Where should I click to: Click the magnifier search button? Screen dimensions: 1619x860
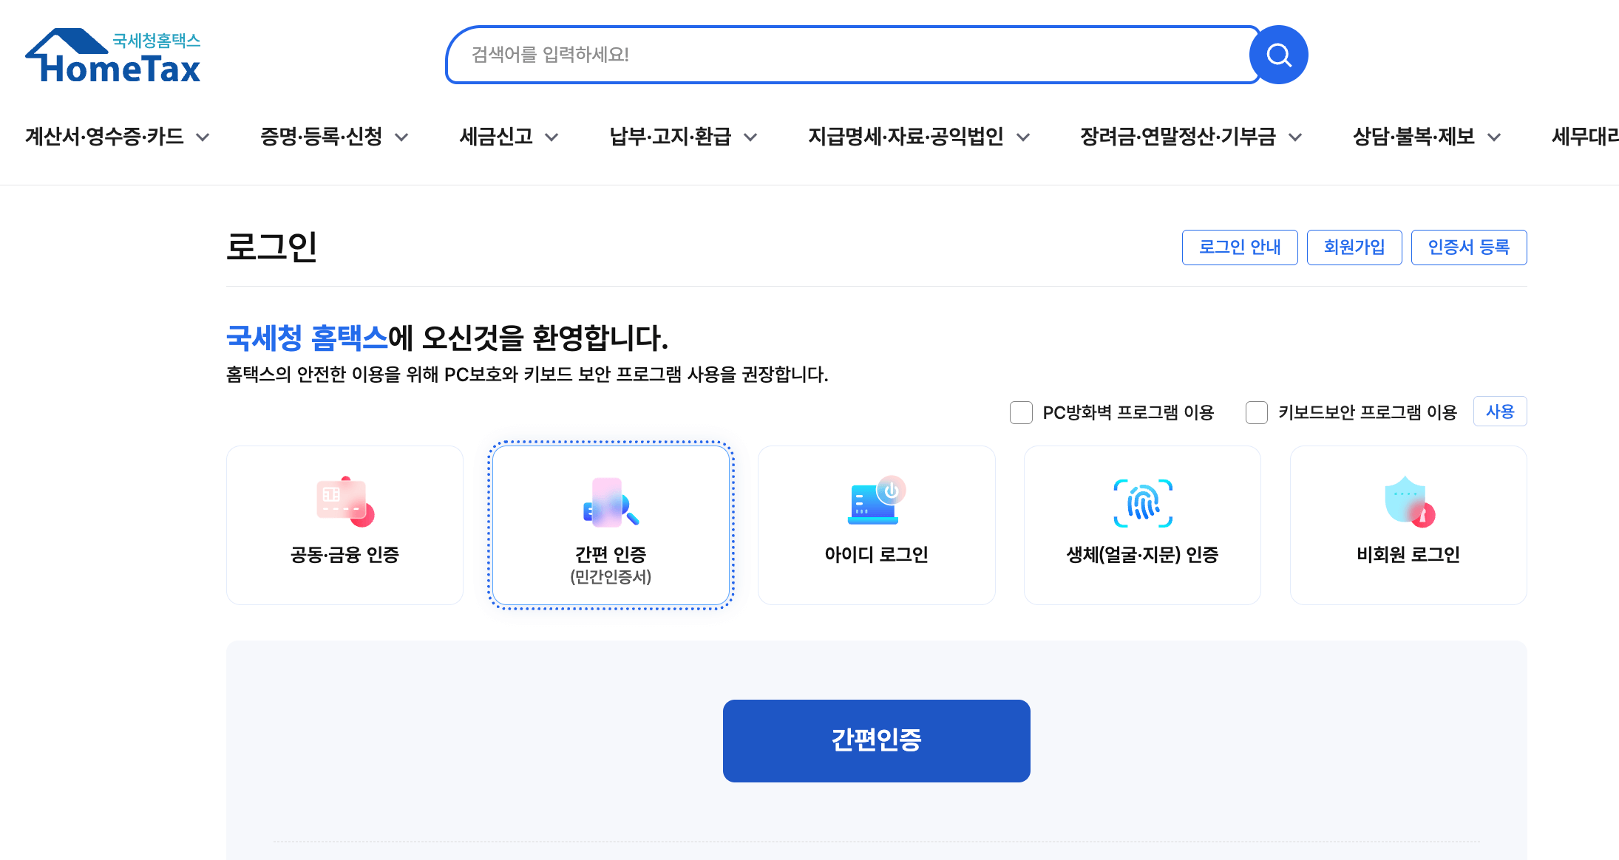[1278, 55]
